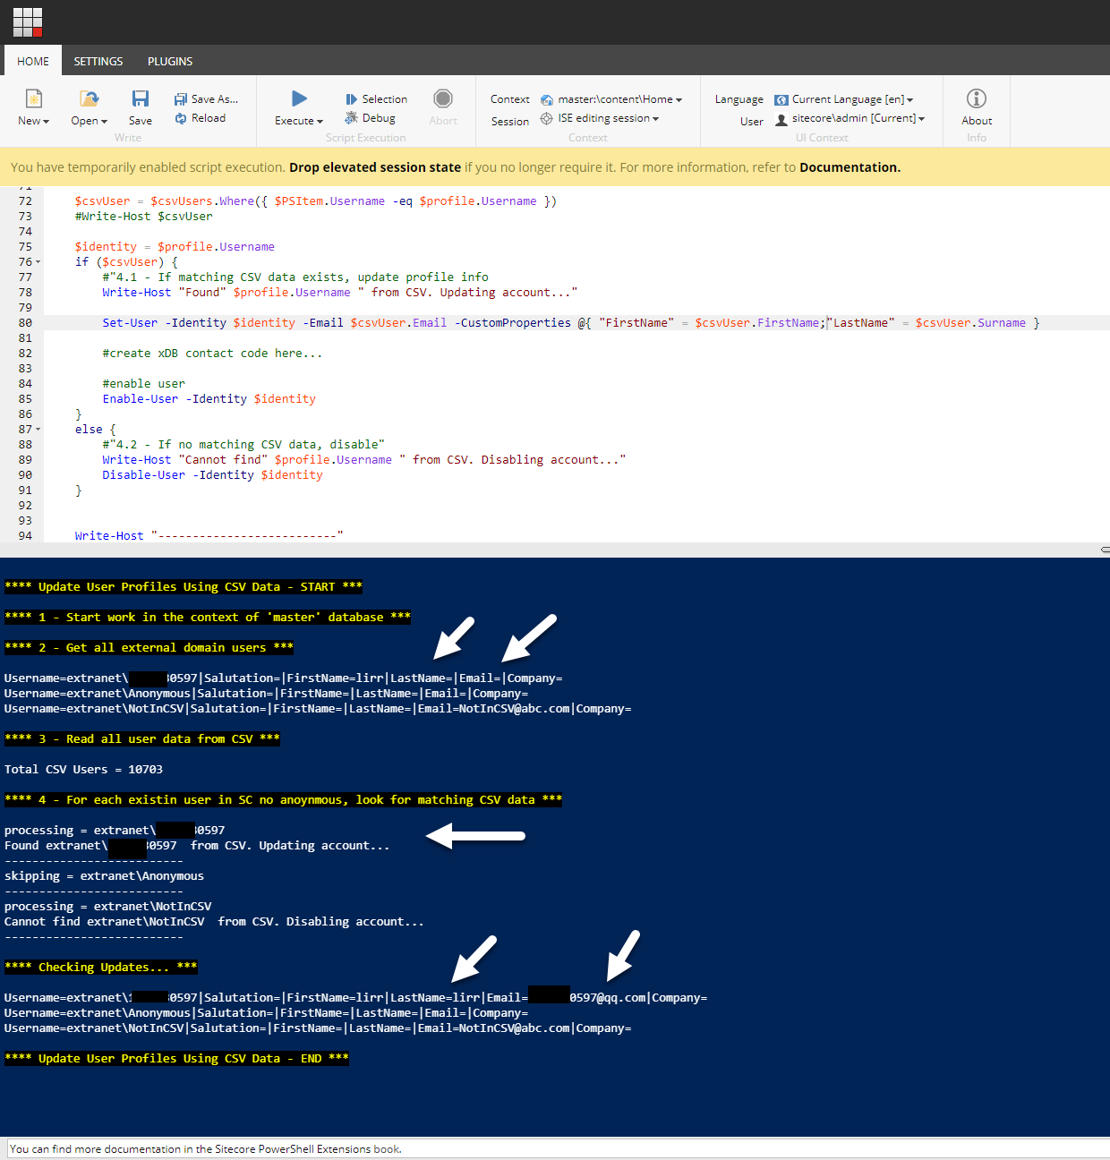Collapse the code block at line 76
Image resolution: width=1110 pixels, height=1160 pixels.
[x=38, y=262]
